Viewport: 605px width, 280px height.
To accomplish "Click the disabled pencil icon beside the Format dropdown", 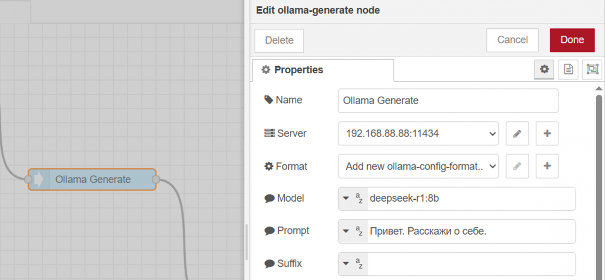I will pyautogui.click(x=517, y=166).
